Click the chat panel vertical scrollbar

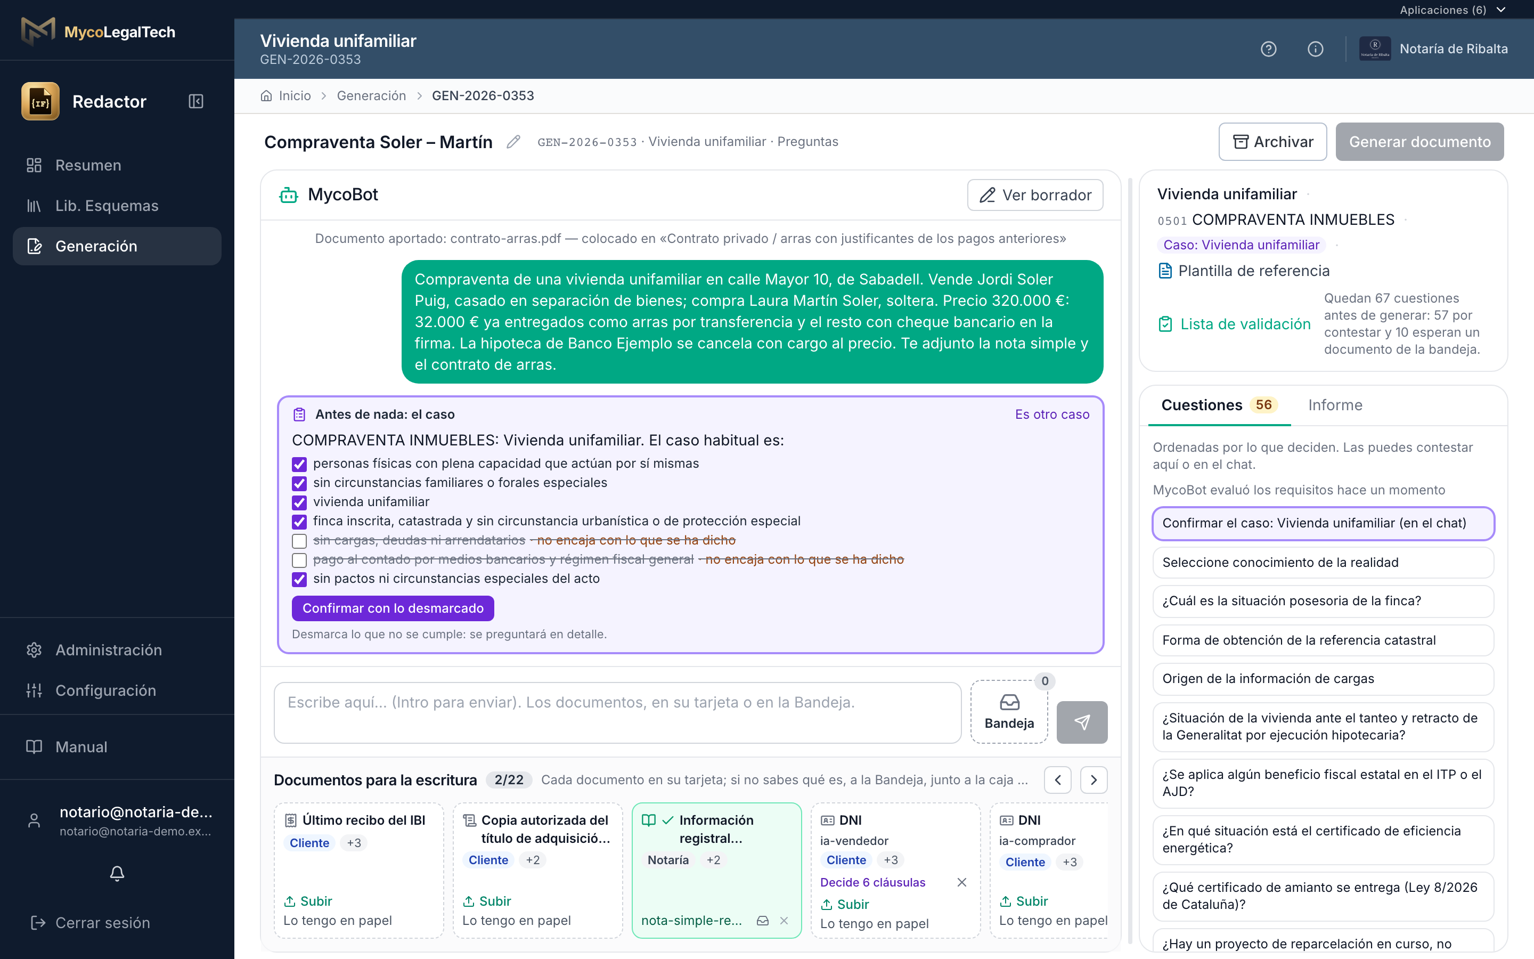click(x=1130, y=558)
